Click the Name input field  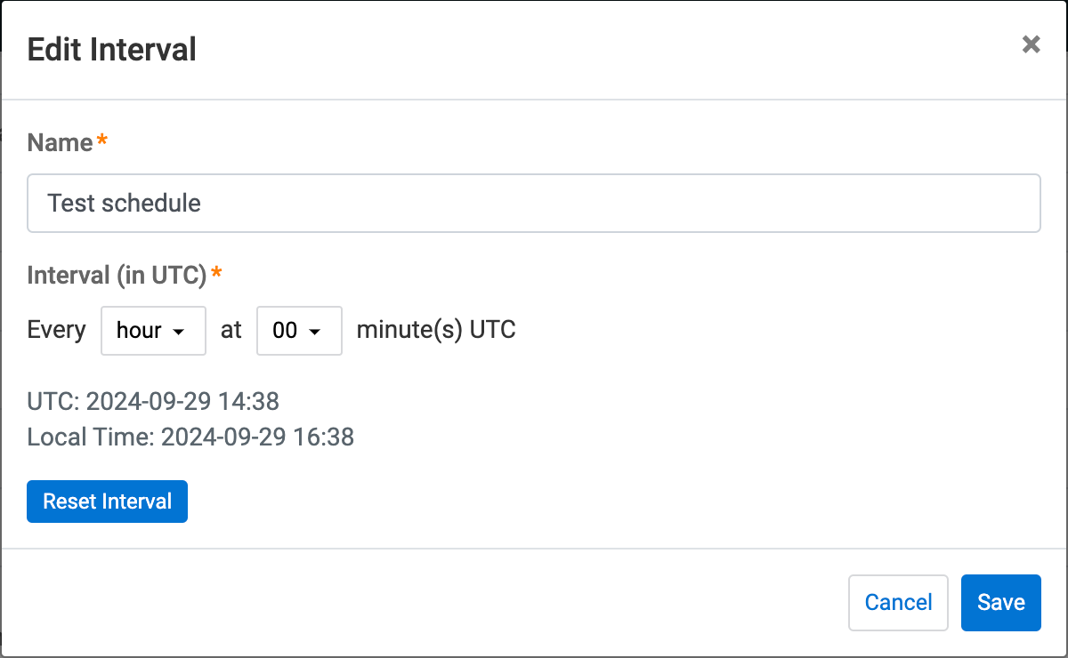[x=534, y=204]
